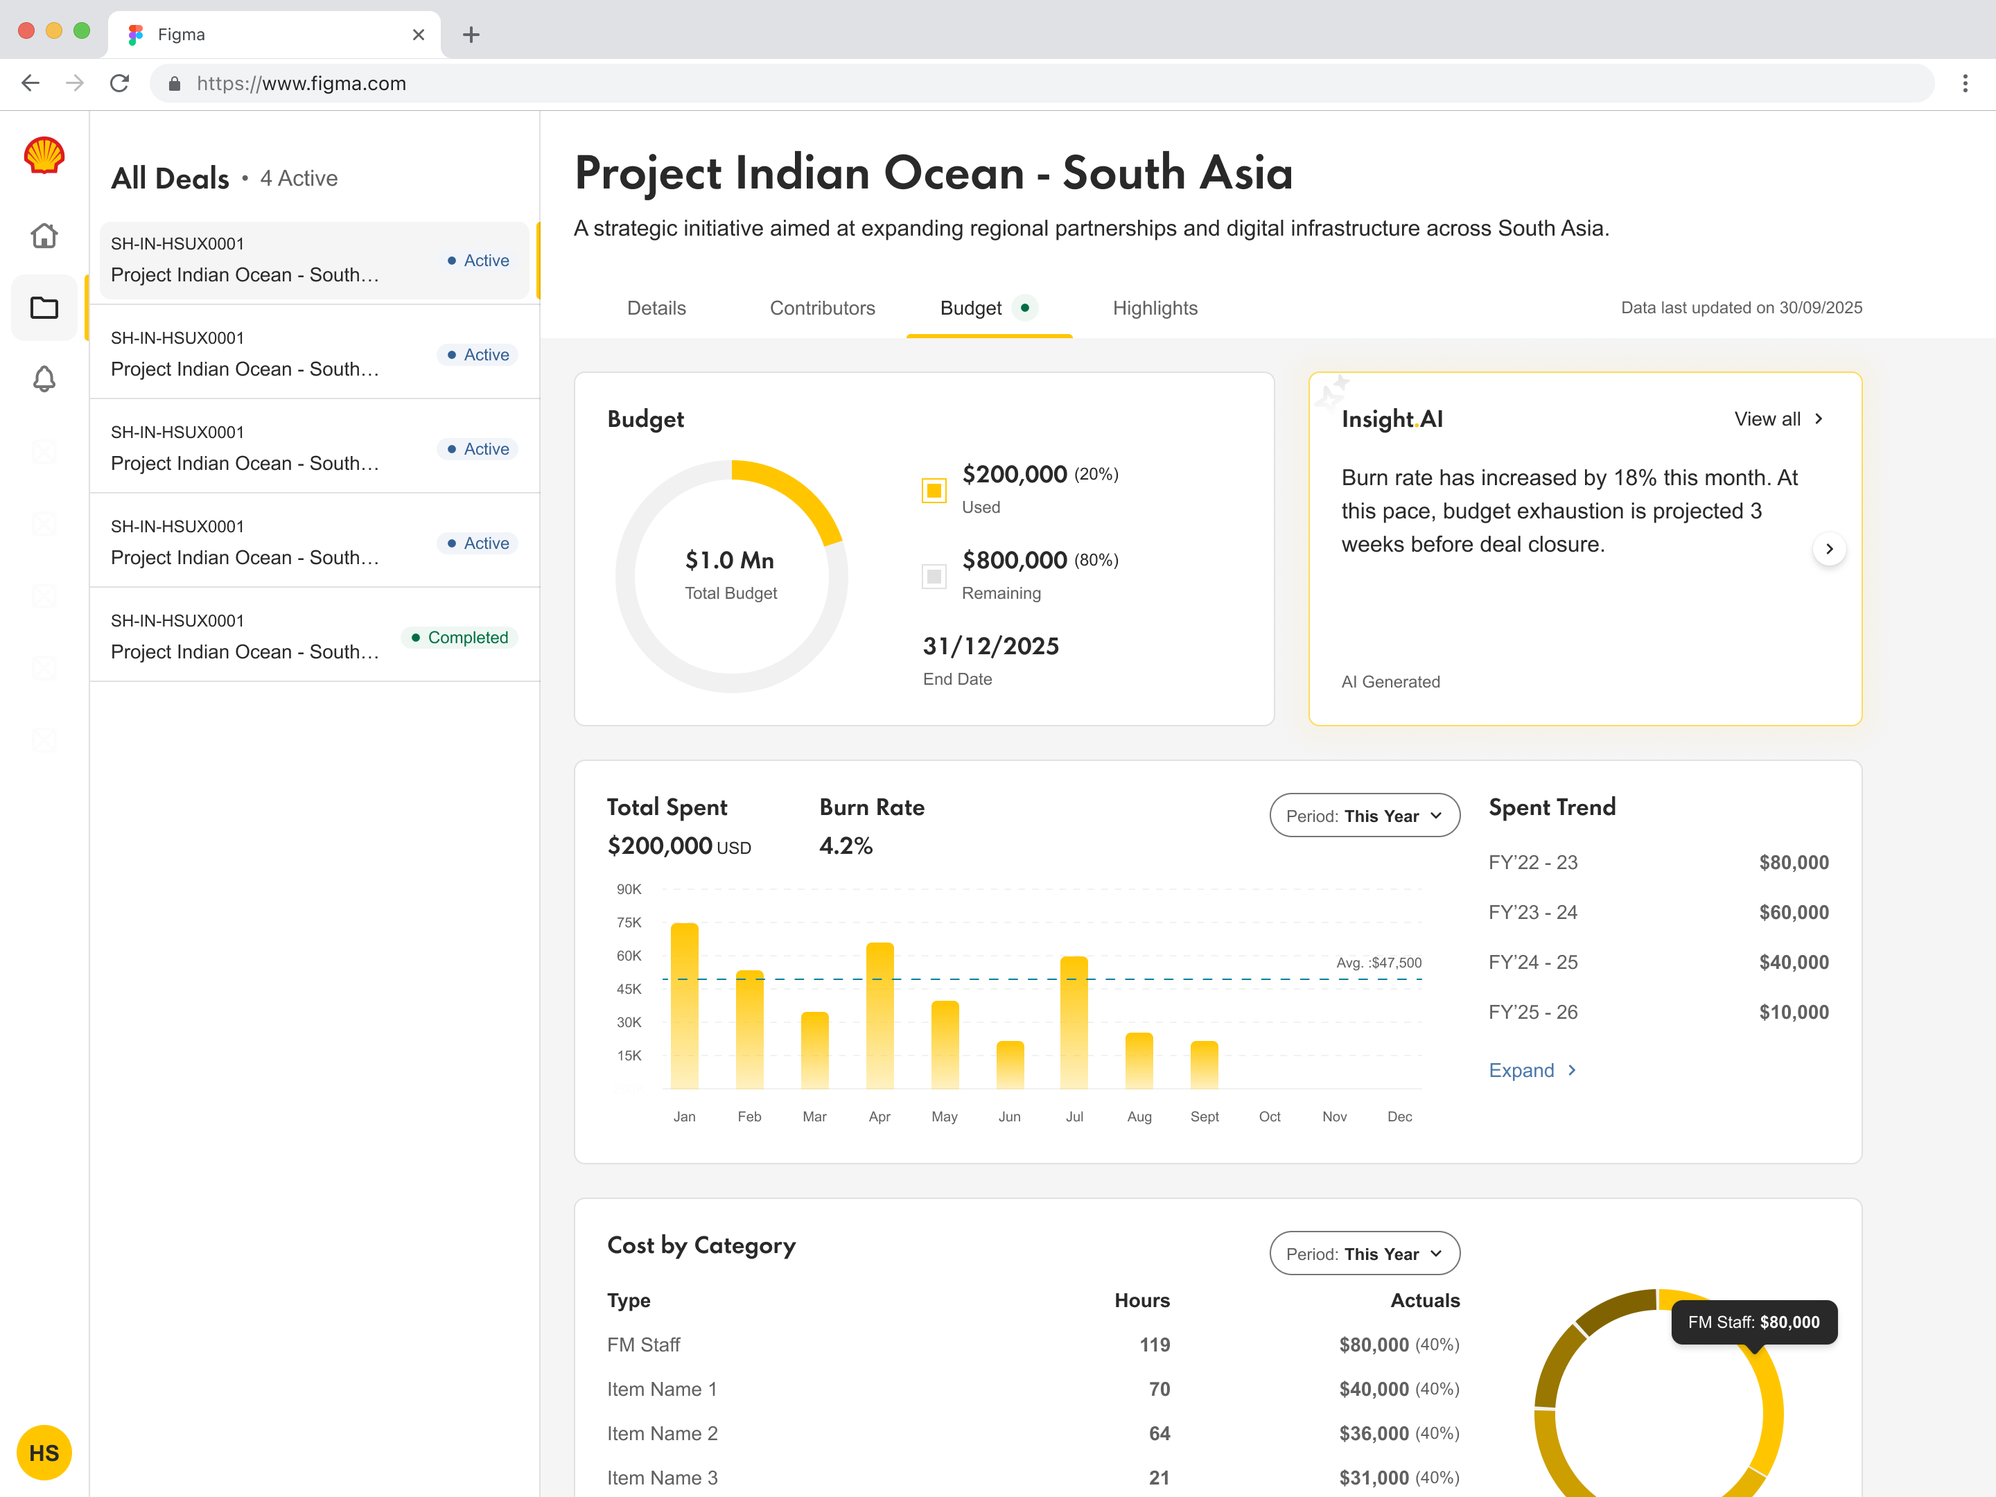Click the Completed status badge

click(x=459, y=637)
